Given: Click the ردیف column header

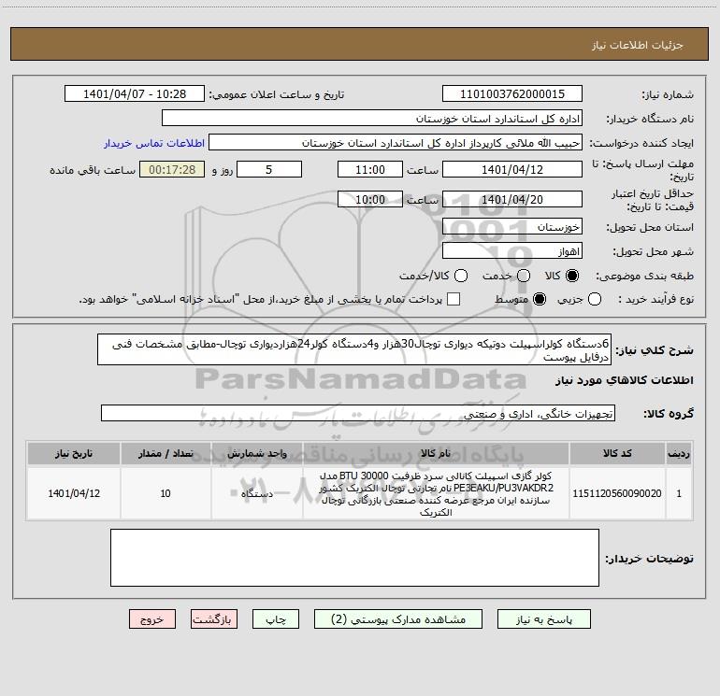Looking at the screenshot, I should (679, 453).
